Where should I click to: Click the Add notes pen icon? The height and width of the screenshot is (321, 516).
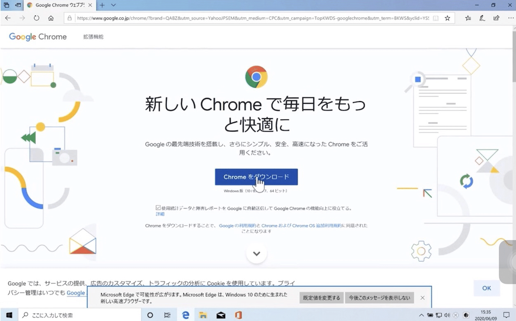coord(482,18)
